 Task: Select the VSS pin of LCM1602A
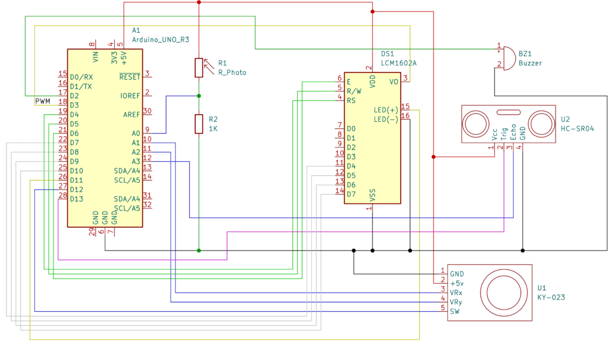coord(372,195)
